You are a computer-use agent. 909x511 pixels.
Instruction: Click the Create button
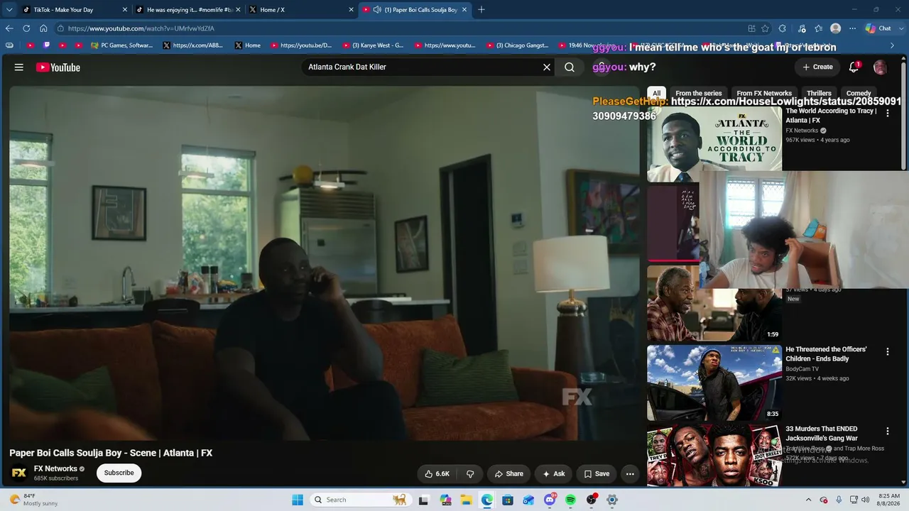tap(817, 67)
